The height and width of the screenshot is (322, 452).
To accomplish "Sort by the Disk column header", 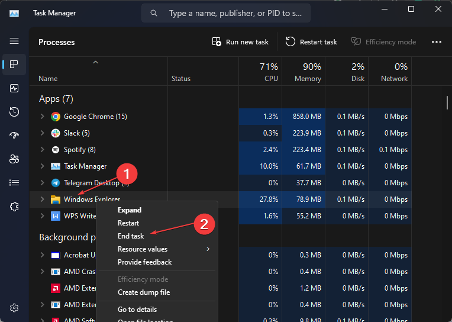I will [347, 71].
